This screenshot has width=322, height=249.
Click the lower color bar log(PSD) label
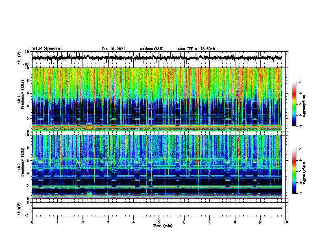pyautogui.click(x=305, y=173)
